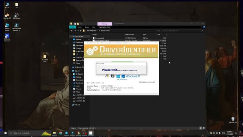Open the recent locations dropdown arrow
Viewport: 243px width, 137px height.
[78, 31]
